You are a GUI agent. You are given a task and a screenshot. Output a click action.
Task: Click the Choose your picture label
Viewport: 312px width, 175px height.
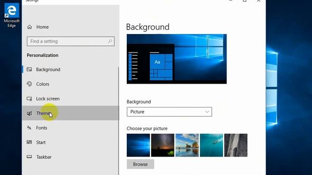click(147, 128)
